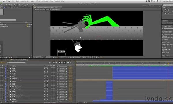The height and width of the screenshot is (104, 173).
Task: Open the Composition menu
Action: [x=25, y=1]
